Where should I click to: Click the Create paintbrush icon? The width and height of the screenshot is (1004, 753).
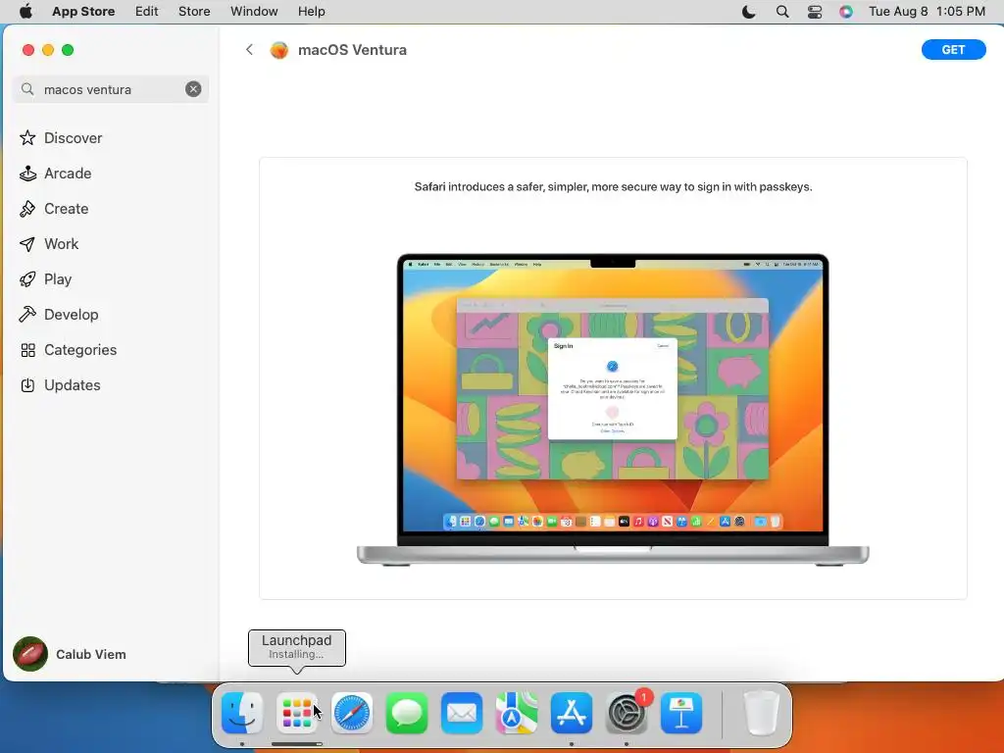point(27,208)
